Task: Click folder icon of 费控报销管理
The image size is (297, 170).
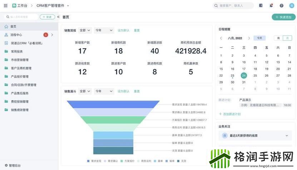Action: coord(6,102)
